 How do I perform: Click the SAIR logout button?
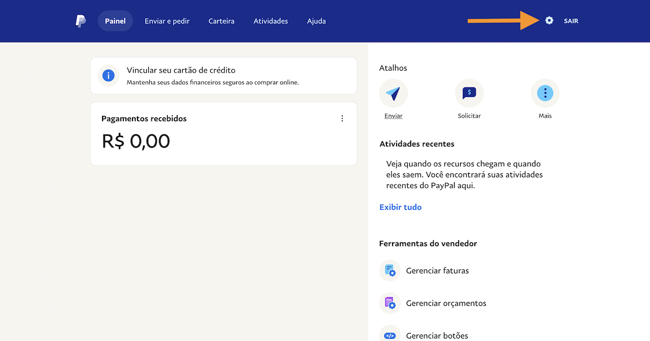coord(571,21)
